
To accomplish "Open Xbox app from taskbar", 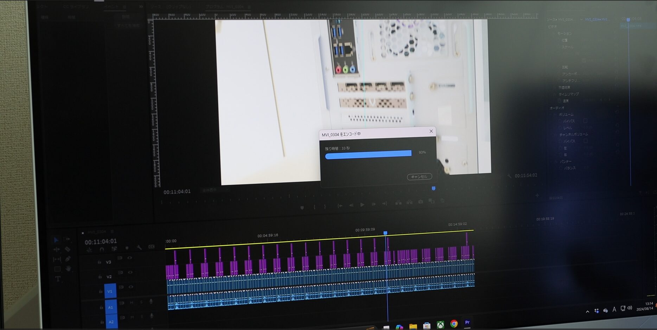I will [x=440, y=325].
